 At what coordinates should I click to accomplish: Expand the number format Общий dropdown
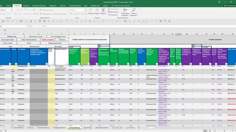coord(86,10)
